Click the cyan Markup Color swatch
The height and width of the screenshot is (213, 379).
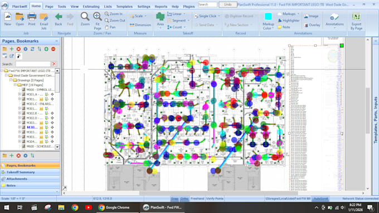click(x=268, y=17)
